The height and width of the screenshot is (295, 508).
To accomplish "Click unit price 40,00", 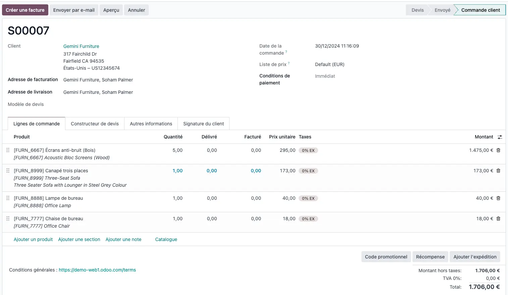I will click(x=289, y=198).
